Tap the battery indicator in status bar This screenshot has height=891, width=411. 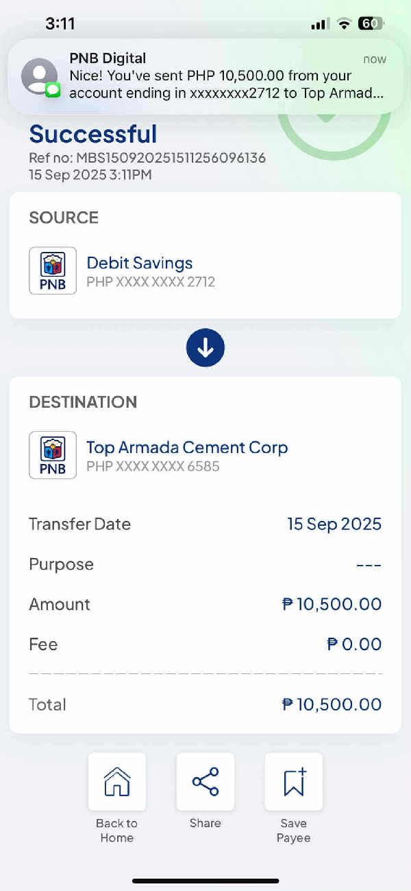(x=371, y=24)
